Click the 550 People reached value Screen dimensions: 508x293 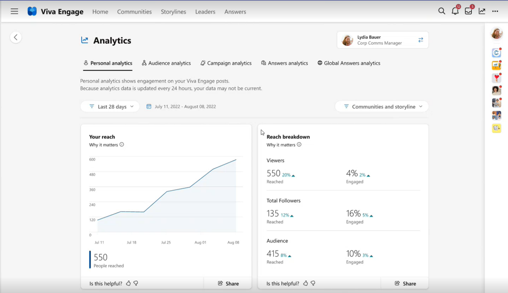pyautogui.click(x=101, y=257)
